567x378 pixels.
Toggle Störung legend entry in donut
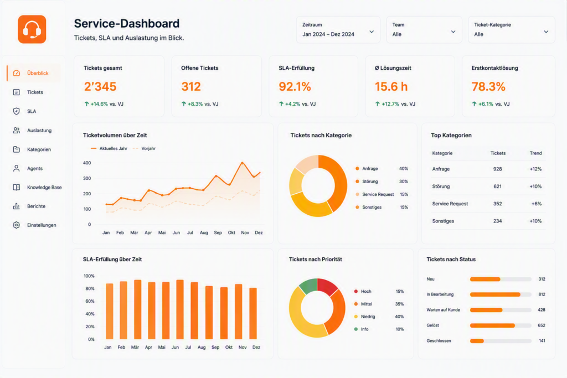pos(382,182)
